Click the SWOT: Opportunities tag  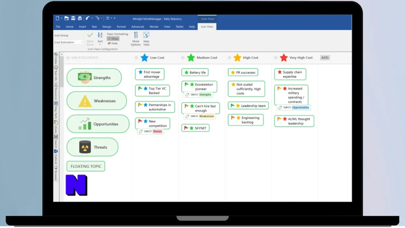[294, 108]
